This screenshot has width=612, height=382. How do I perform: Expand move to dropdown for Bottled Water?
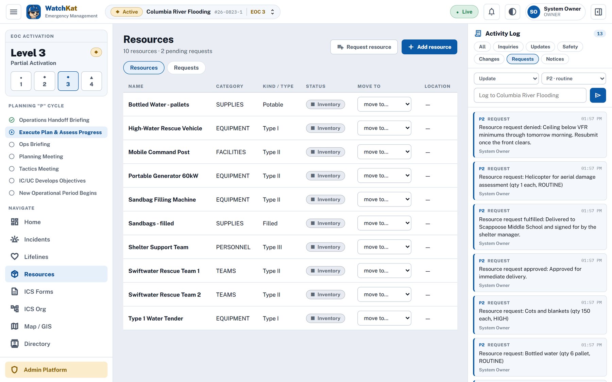tap(384, 104)
